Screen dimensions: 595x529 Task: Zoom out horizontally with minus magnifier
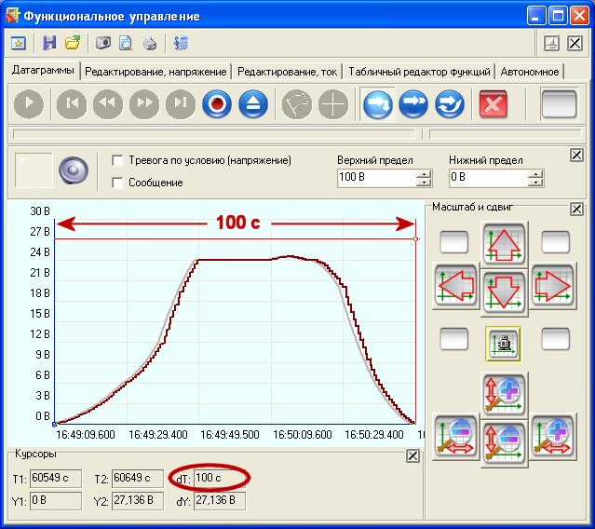point(454,436)
